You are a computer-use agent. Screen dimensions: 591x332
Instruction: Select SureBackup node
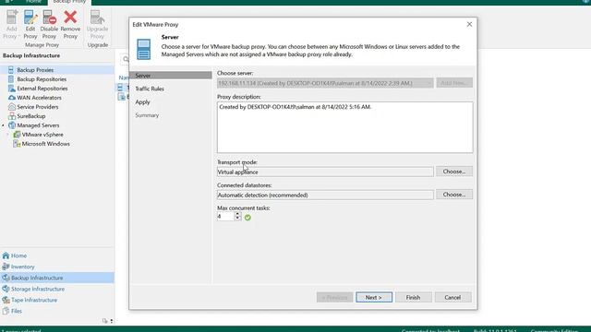(x=30, y=116)
